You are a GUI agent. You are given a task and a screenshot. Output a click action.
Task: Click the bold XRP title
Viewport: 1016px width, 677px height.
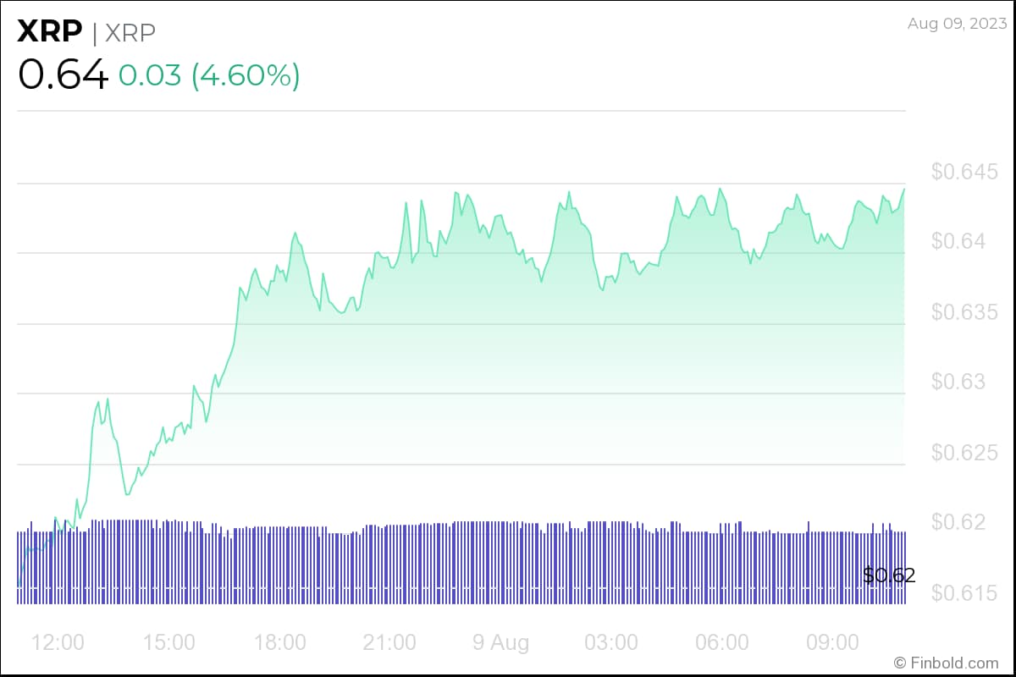pos(50,32)
